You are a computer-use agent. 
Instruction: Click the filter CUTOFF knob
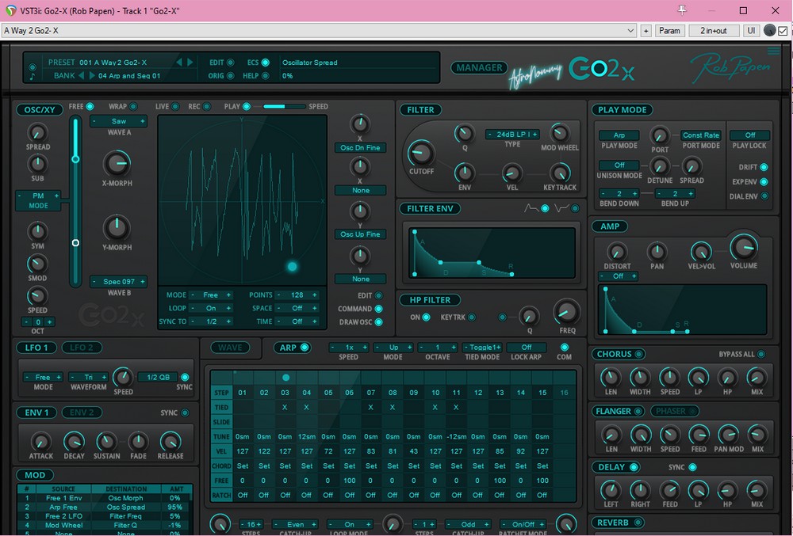[421, 153]
